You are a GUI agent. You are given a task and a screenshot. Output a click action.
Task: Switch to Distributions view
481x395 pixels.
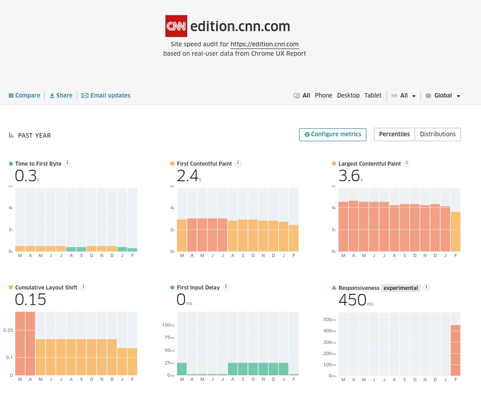coord(438,134)
